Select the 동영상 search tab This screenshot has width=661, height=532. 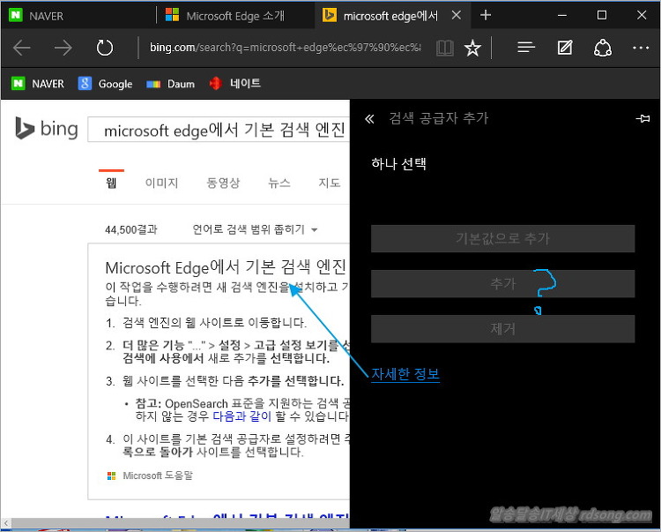[x=223, y=183]
